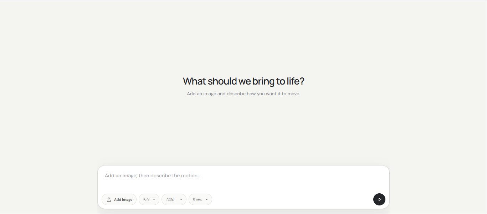Click the white triangle inside the generate button

pos(380,199)
